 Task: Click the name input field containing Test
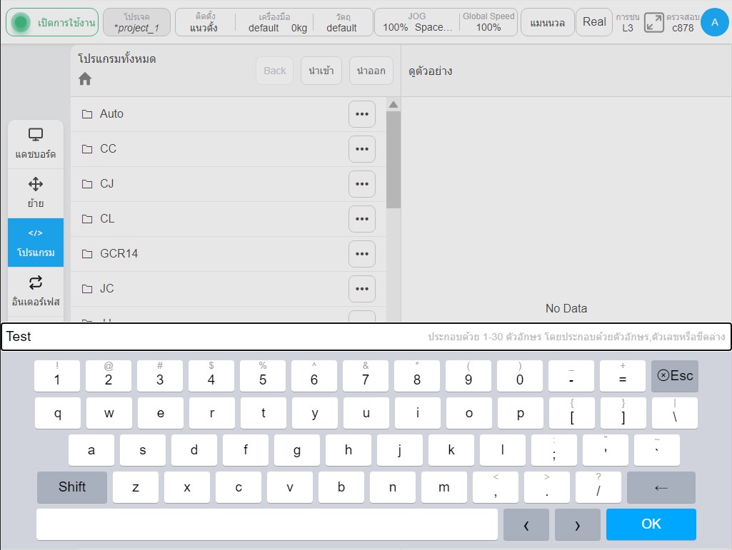pyautogui.click(x=366, y=336)
